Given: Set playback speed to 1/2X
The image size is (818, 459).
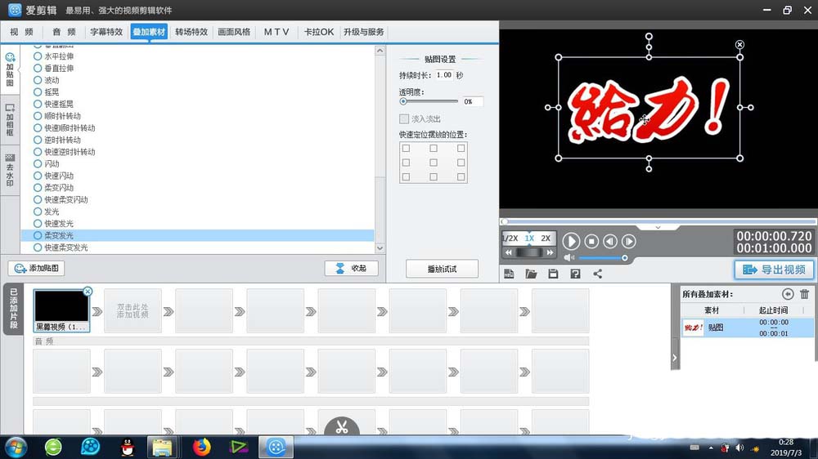Looking at the screenshot, I should [510, 238].
